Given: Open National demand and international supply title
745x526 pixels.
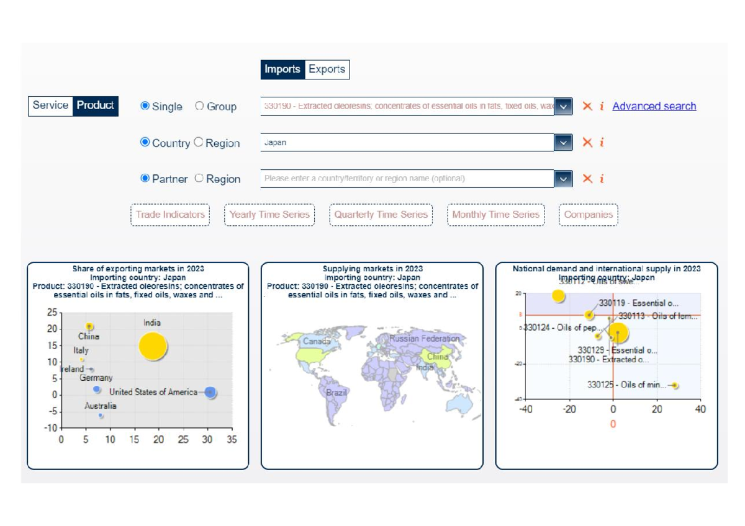Looking at the screenshot, I should pyautogui.click(x=607, y=269).
